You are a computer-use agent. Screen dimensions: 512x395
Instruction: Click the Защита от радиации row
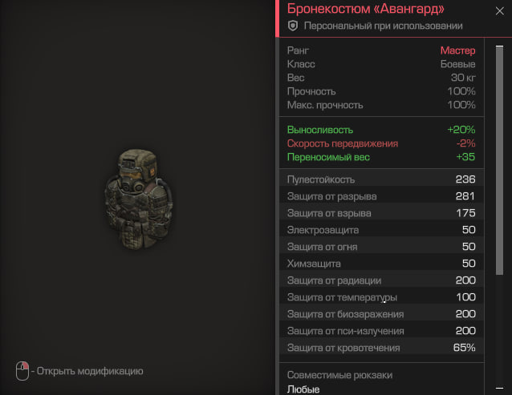point(381,280)
